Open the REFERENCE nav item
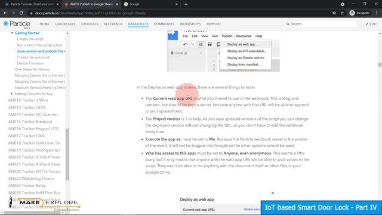 pyautogui.click(x=113, y=24)
